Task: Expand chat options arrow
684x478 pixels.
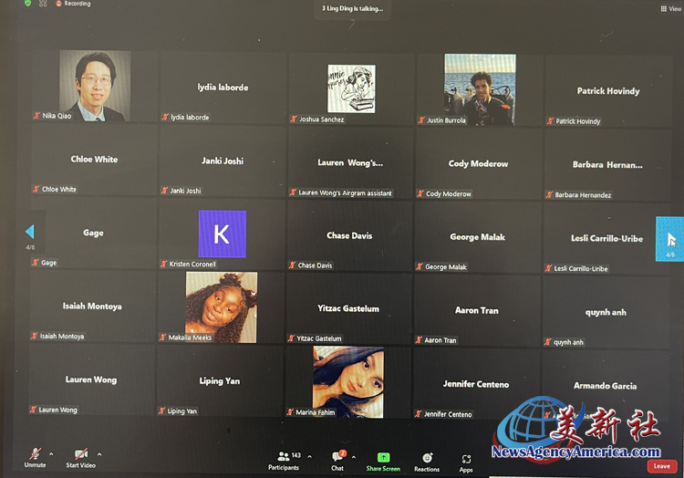Action: (x=354, y=457)
